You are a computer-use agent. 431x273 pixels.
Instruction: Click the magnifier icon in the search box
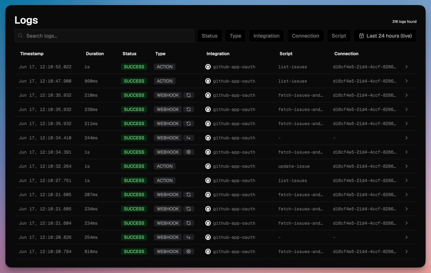[20, 36]
